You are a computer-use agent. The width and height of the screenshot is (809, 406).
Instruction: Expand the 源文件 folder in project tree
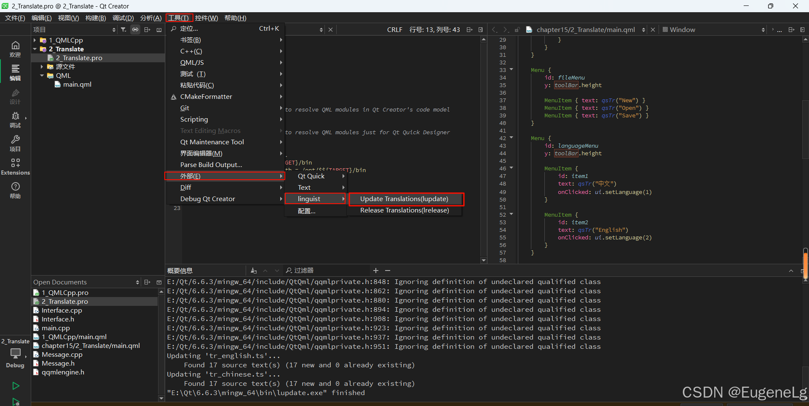click(41, 66)
